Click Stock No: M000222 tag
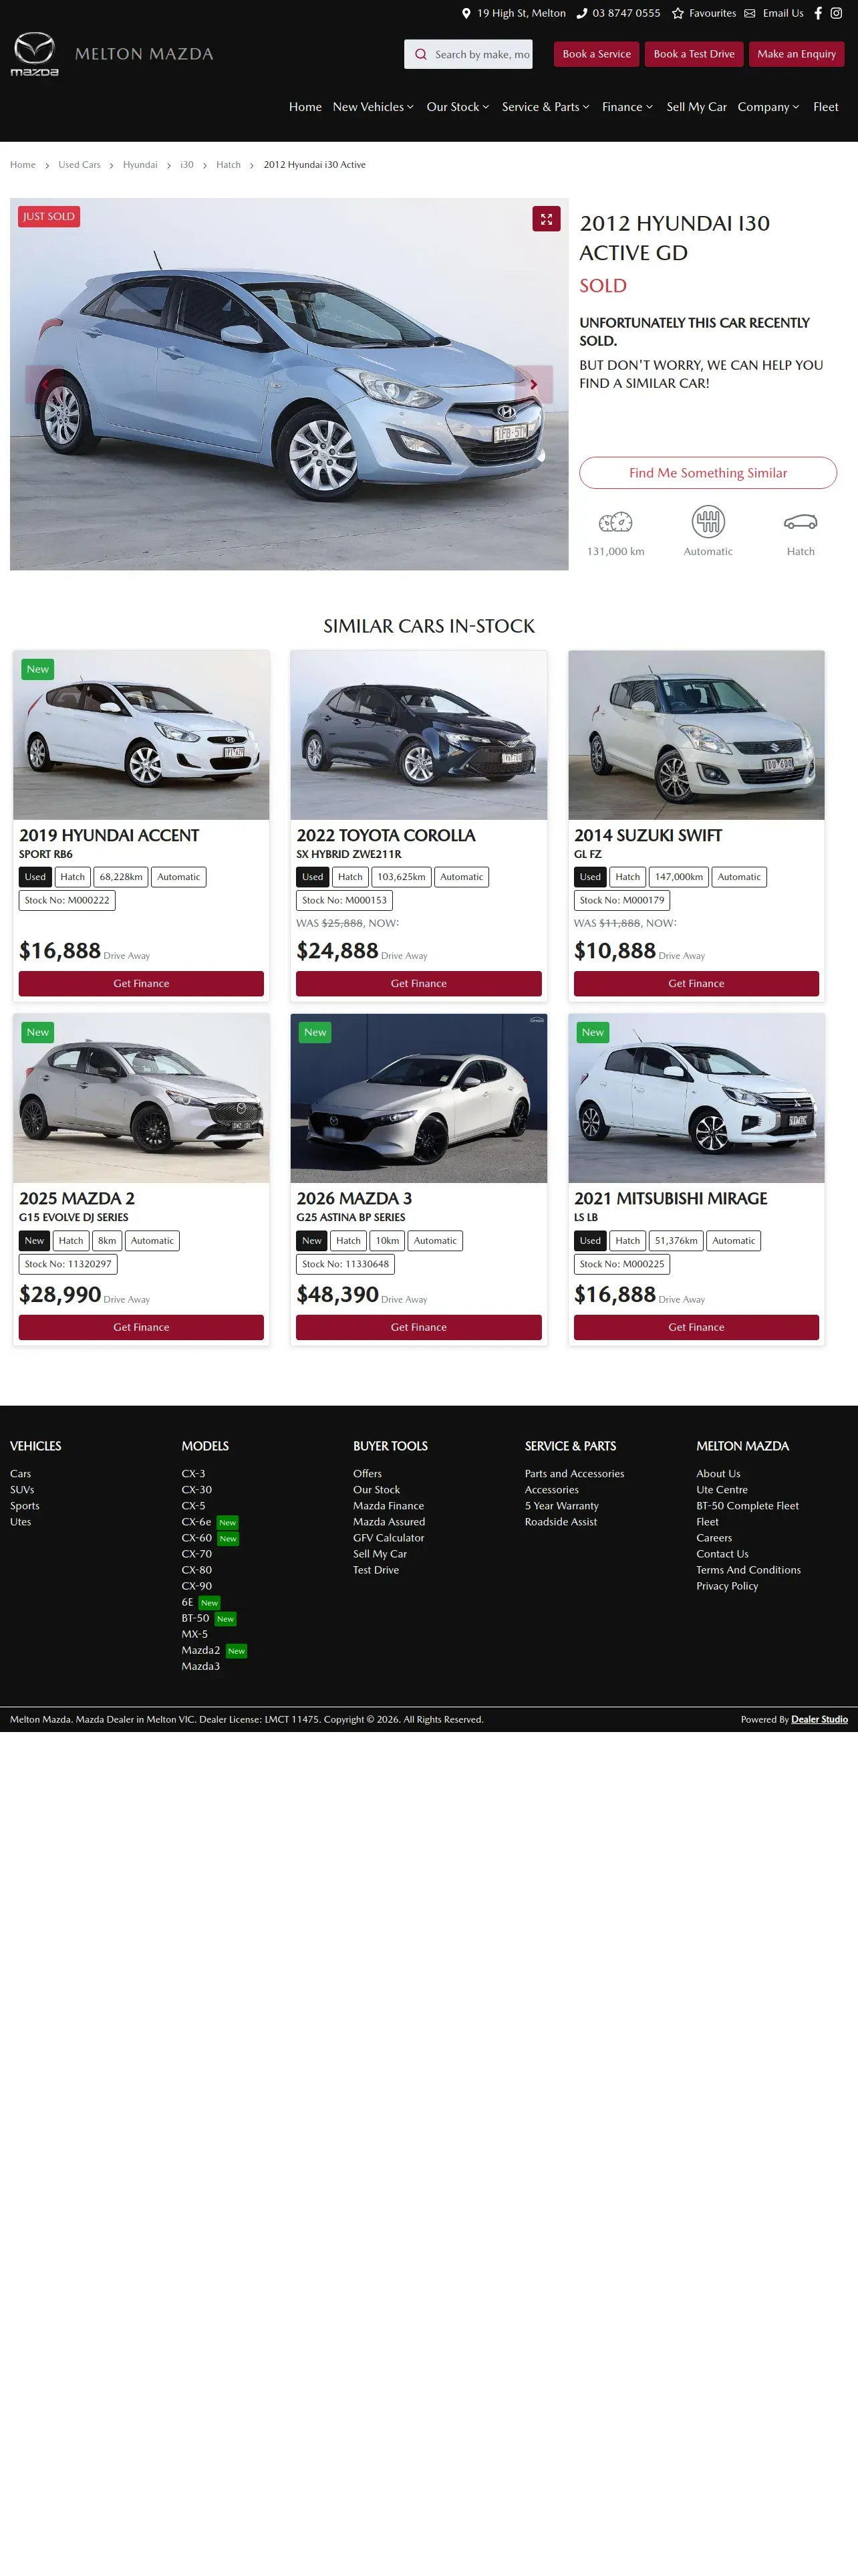Viewport: 858px width, 2576px height. coord(67,900)
